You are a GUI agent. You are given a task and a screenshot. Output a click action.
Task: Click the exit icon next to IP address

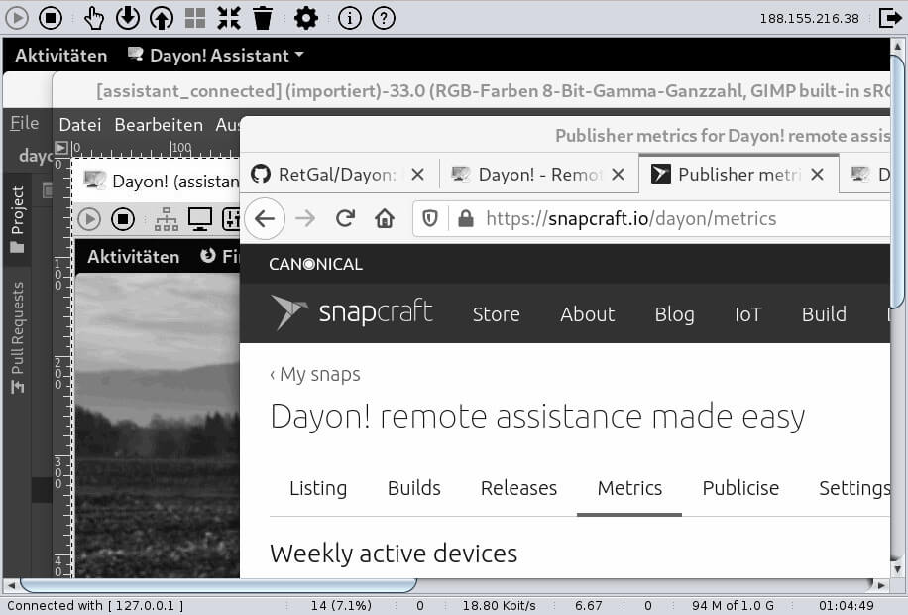tap(890, 18)
